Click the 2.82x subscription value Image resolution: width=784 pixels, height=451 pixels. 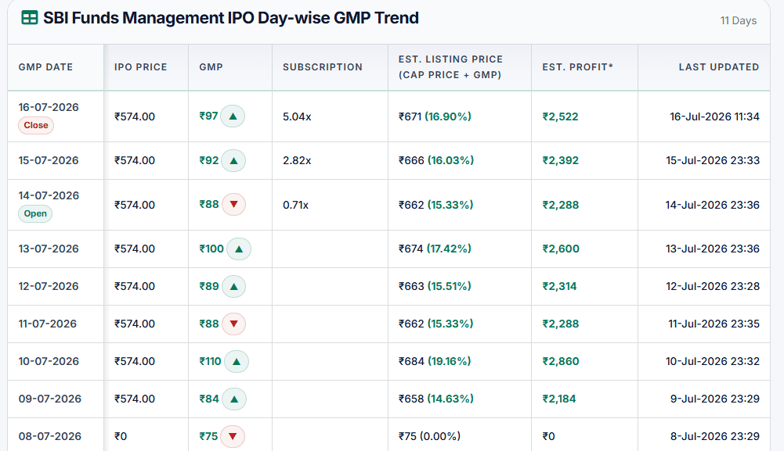click(x=297, y=161)
